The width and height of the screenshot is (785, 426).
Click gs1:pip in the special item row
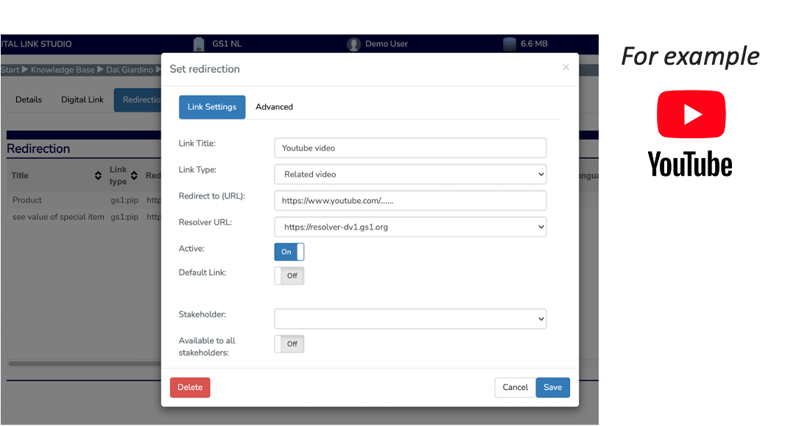[x=124, y=217]
